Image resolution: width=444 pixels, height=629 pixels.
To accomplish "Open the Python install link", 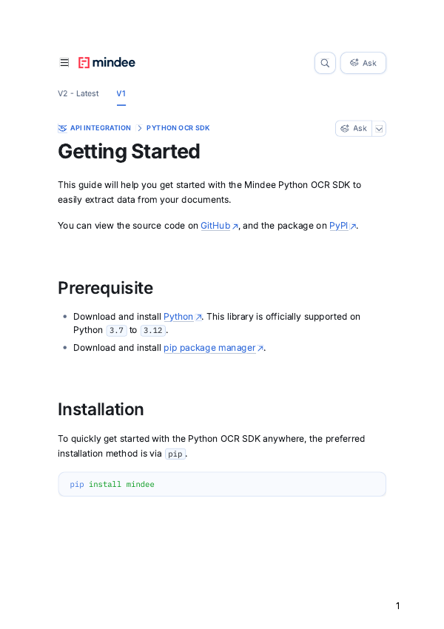I will pyautogui.click(x=178, y=316).
